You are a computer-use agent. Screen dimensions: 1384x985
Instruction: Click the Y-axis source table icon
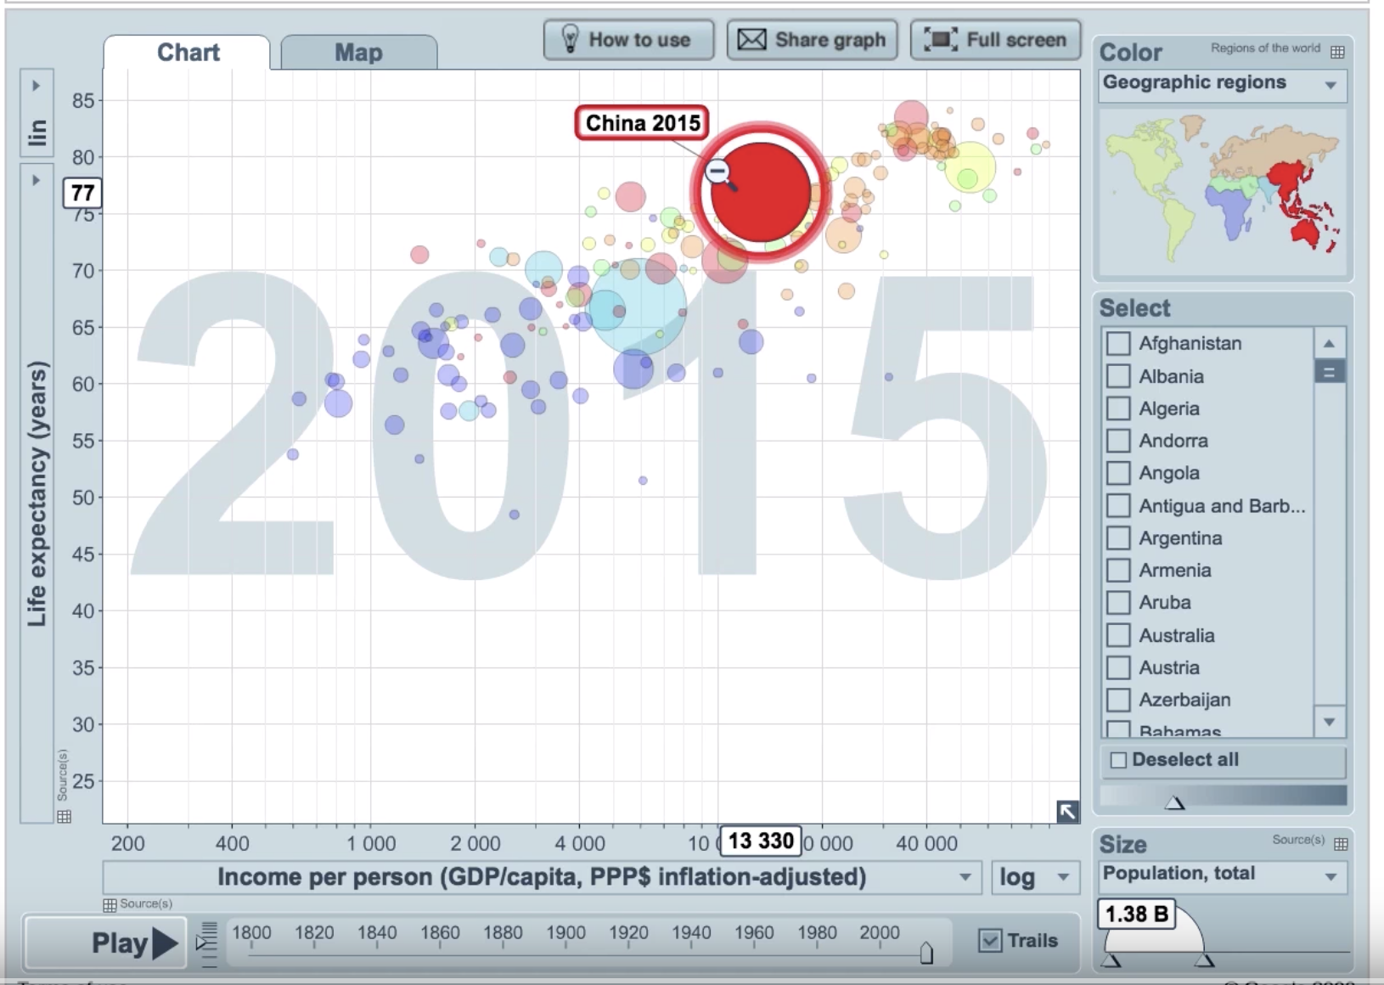[x=64, y=816]
